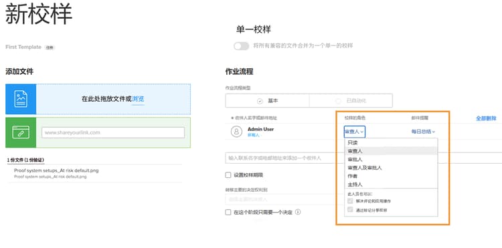
Task: Choose 主持人 from the role list
Action: pos(391,184)
